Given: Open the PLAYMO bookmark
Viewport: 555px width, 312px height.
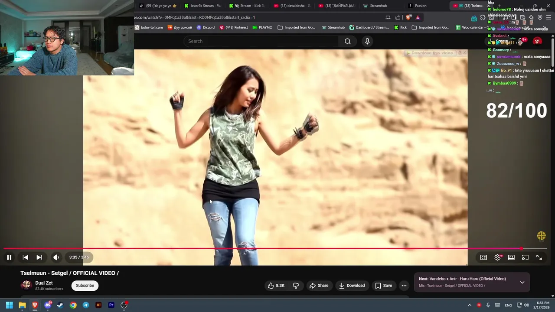Looking at the screenshot, I should pos(262,27).
